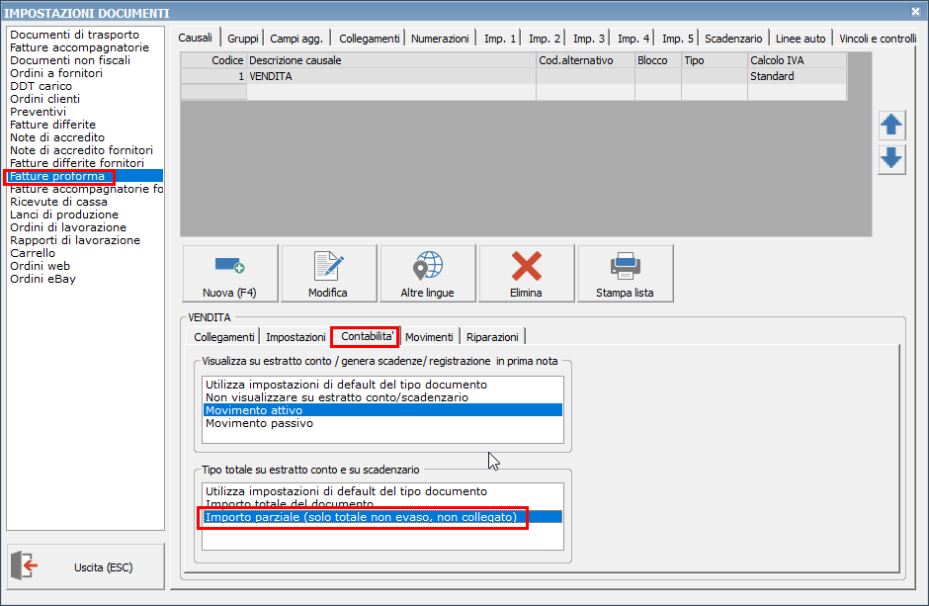Open the Gruppi tab
The width and height of the screenshot is (929, 606).
tap(243, 39)
